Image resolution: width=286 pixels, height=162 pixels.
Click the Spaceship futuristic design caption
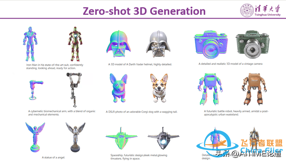coord(139,157)
